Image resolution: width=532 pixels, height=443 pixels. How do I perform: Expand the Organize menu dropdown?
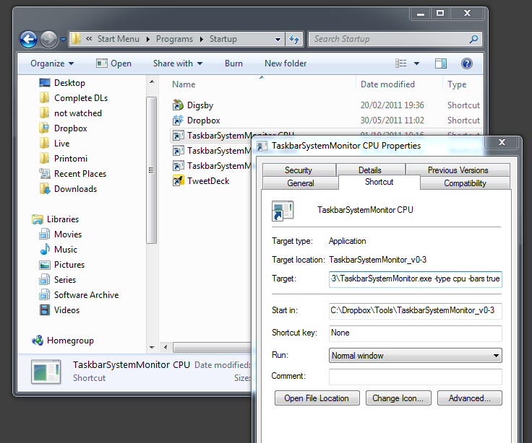point(52,63)
